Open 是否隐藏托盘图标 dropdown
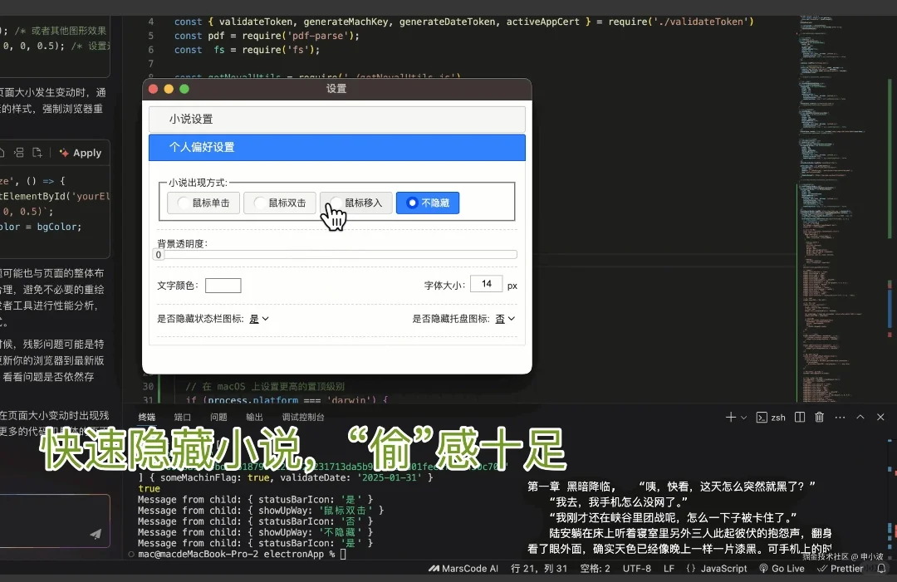This screenshot has height=582, width=897. pyautogui.click(x=505, y=319)
